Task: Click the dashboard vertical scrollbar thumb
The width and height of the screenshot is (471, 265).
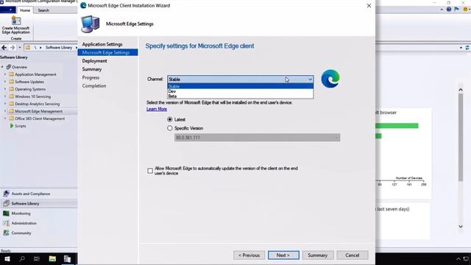Action: coord(461,138)
